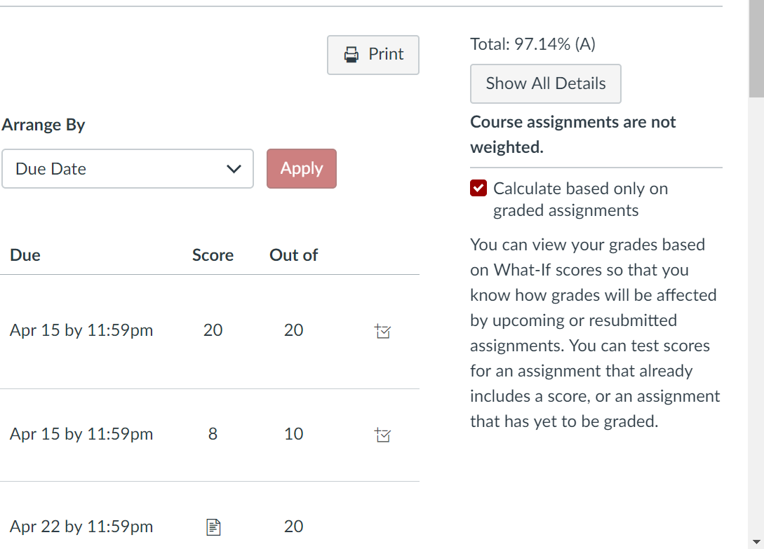Click the Apr 22 by 11:59pm due date

[x=81, y=527]
